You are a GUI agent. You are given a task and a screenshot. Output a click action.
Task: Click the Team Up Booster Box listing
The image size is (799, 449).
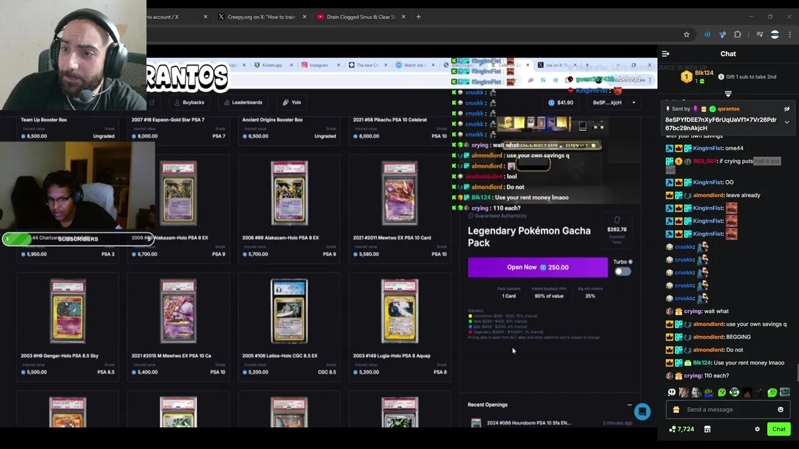67,127
